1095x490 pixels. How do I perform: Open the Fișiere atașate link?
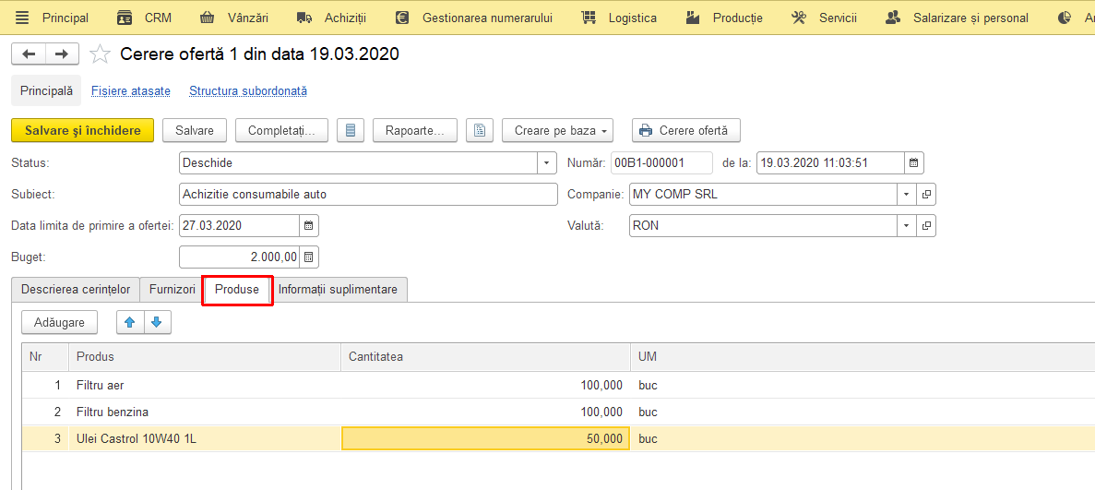click(x=131, y=90)
